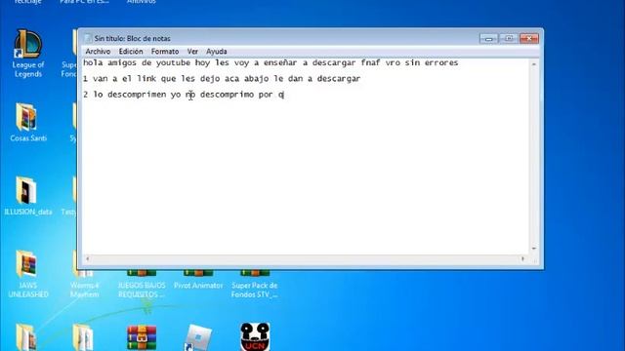
Task: Select the League of Legends desktop shortcut
Action: click(28, 53)
